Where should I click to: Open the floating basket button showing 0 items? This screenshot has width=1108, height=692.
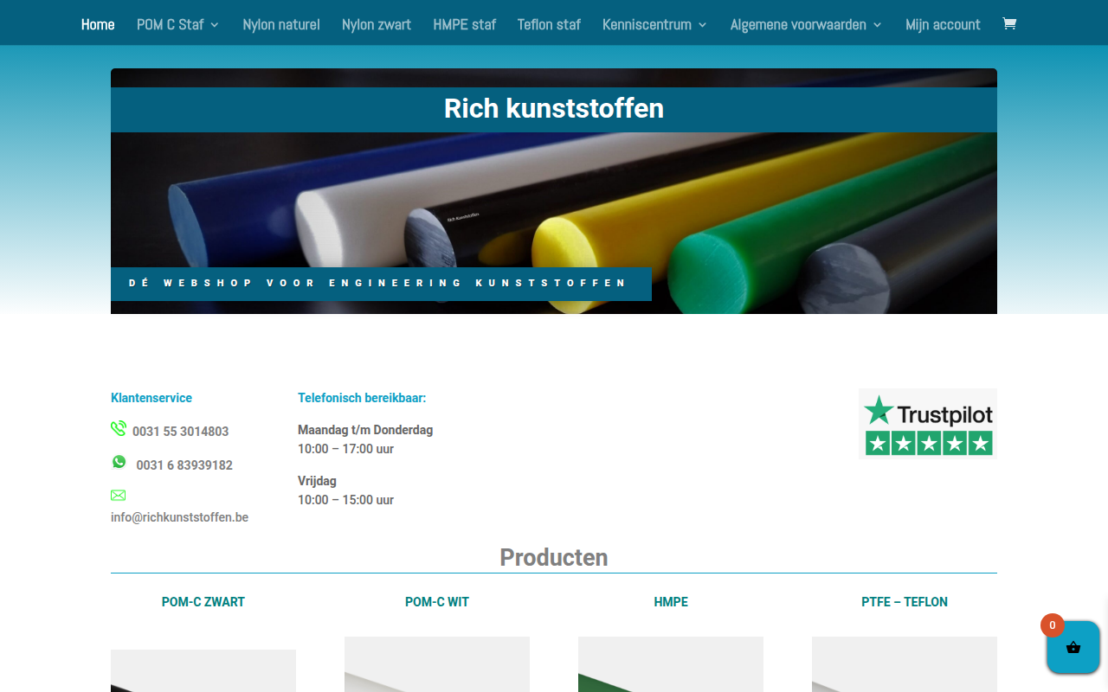point(1073,647)
